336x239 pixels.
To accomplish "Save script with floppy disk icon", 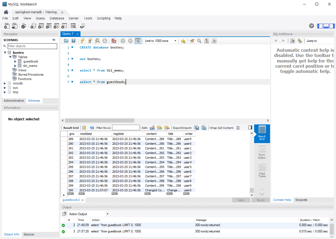I will click(x=73, y=41).
